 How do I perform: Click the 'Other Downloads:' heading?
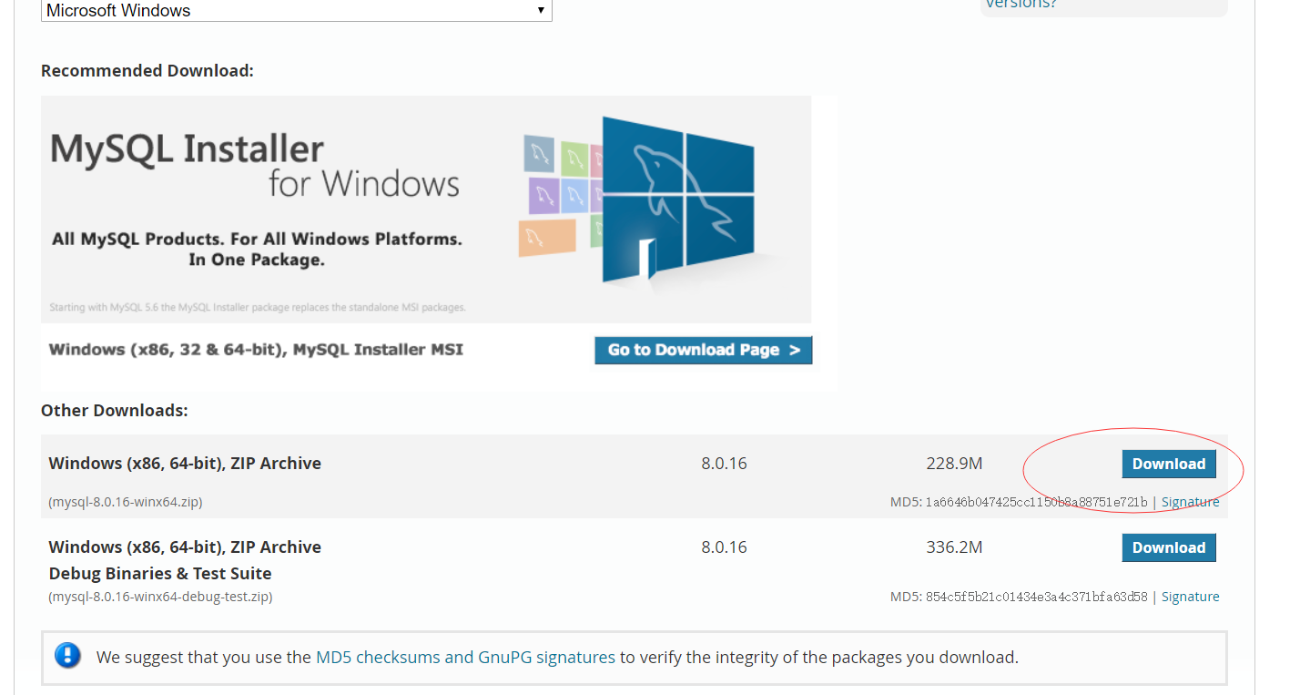tap(115, 411)
